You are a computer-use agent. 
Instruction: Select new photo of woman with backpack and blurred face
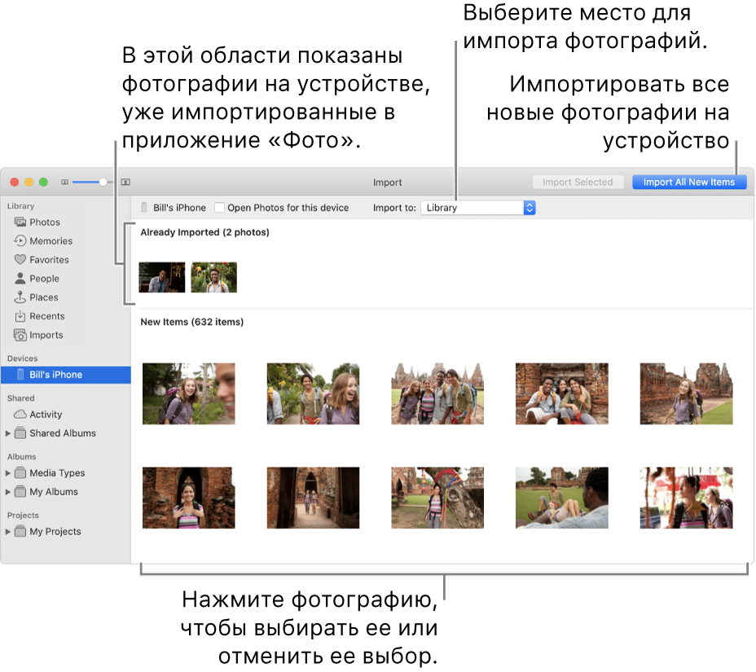[188, 394]
